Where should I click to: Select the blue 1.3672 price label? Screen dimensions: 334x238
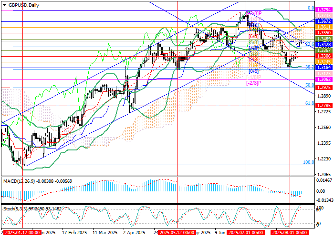pos(324,21)
